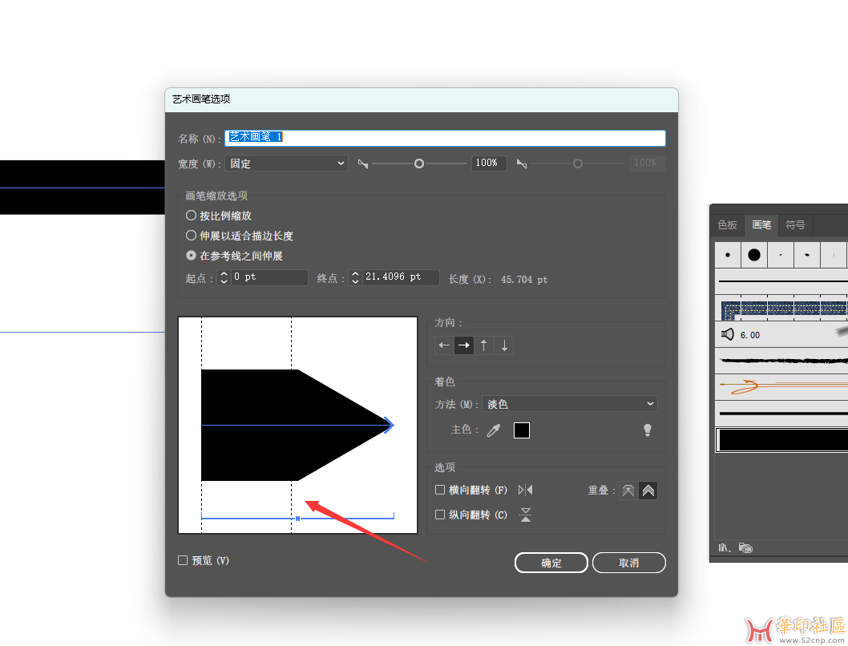Click the libraries panel icon beside brush libraries
Viewport: 848px width, 646px height.
[x=745, y=548]
